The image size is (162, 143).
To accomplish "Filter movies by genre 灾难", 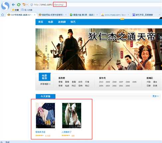I will 87,82.
